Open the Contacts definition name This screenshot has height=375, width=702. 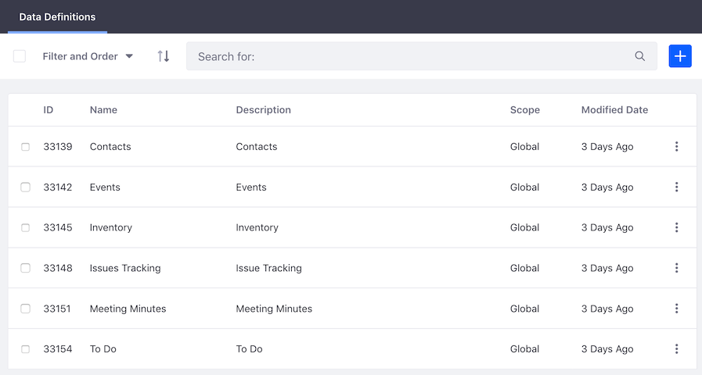[x=110, y=147]
